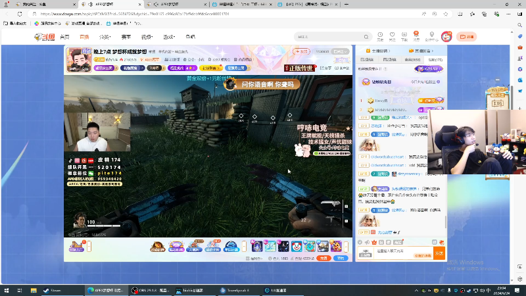Click the chat gift icon at toolbar right
Screen dimensions: 526x296
pyautogui.click(x=441, y=242)
